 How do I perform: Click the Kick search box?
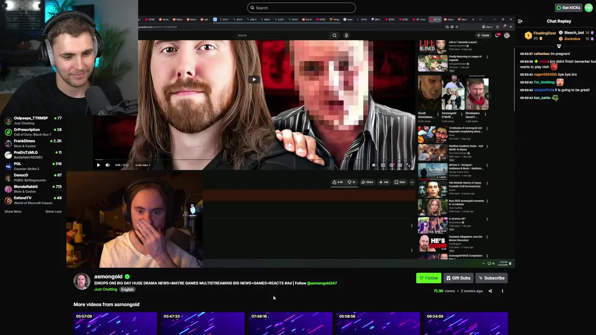click(301, 7)
